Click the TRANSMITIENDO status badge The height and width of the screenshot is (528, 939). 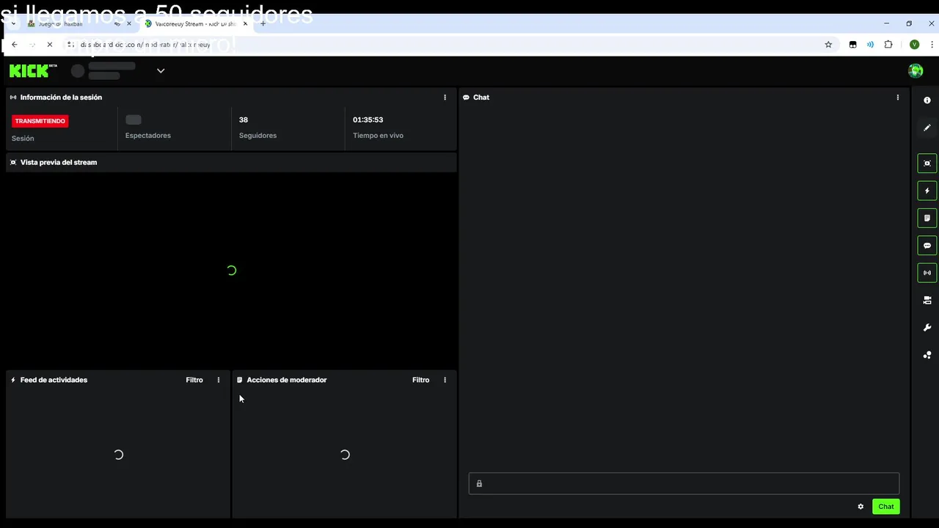click(x=40, y=121)
